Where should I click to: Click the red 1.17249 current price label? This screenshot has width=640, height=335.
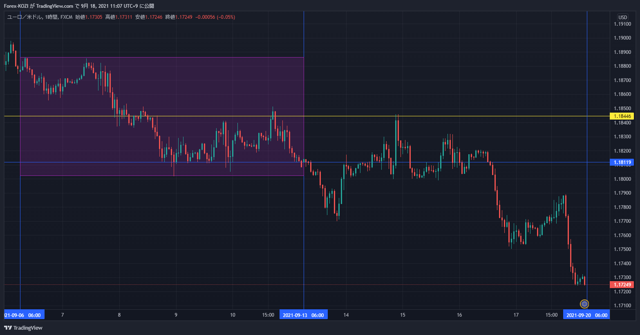pyautogui.click(x=622, y=285)
